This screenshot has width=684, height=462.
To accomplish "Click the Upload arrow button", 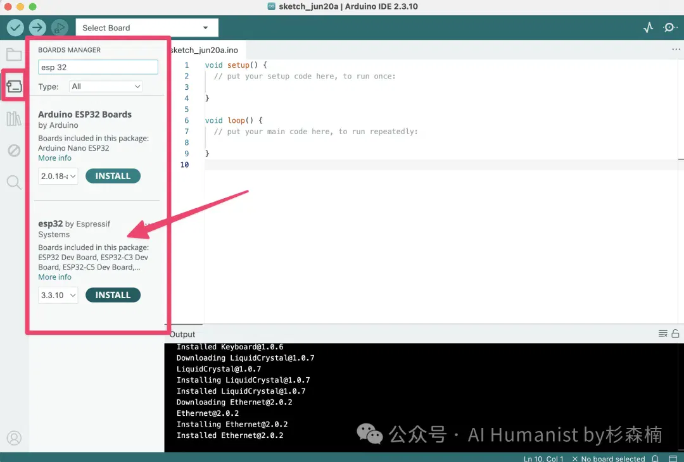I will [37, 28].
